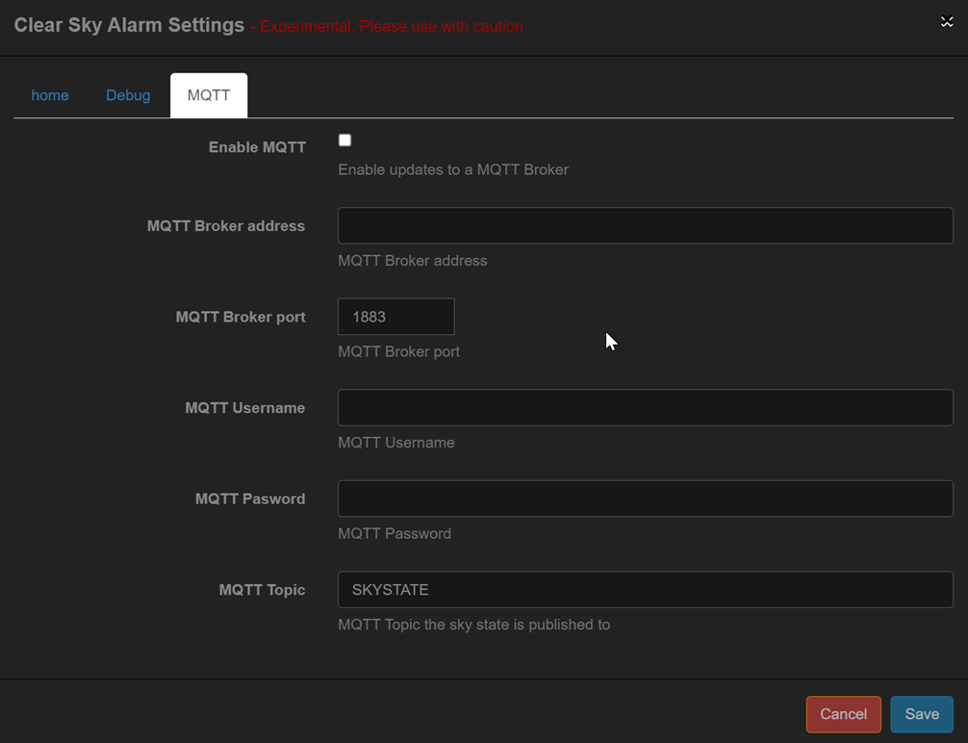Screen dimensions: 968x743
Task: Click the Save button
Action: 921,714
